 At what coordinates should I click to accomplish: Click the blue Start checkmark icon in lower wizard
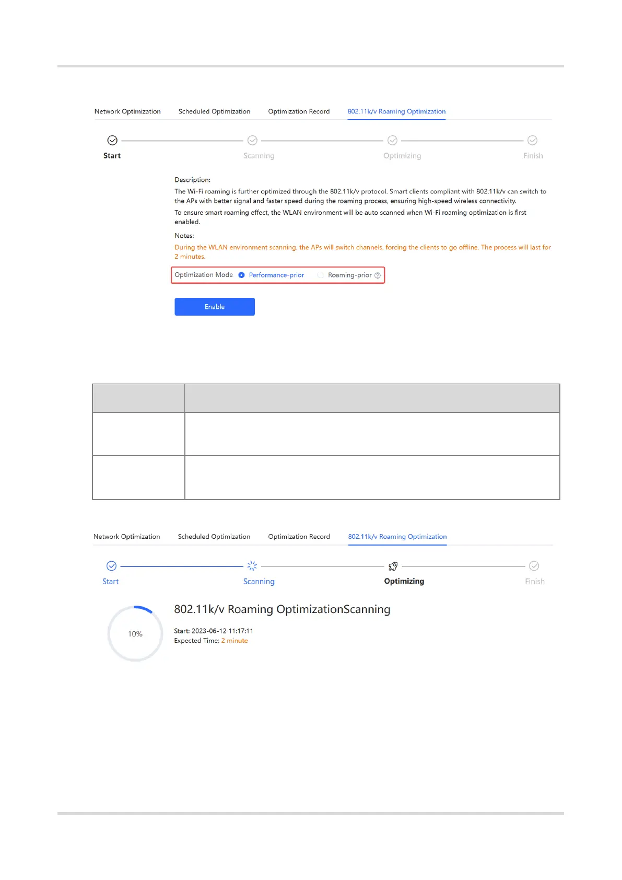[x=111, y=566]
